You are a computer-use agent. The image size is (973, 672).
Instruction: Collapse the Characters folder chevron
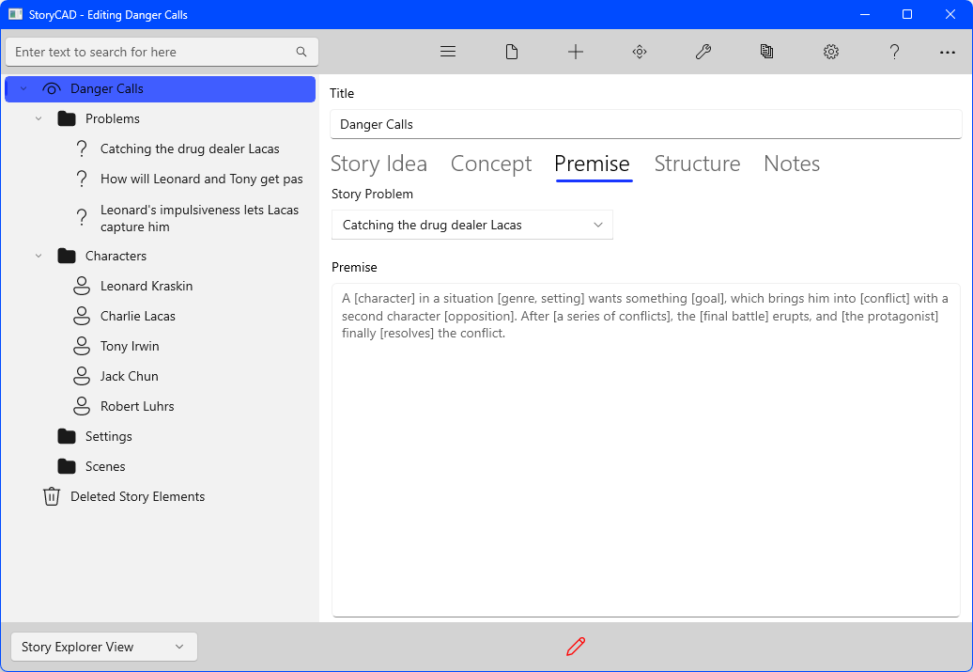click(x=39, y=256)
